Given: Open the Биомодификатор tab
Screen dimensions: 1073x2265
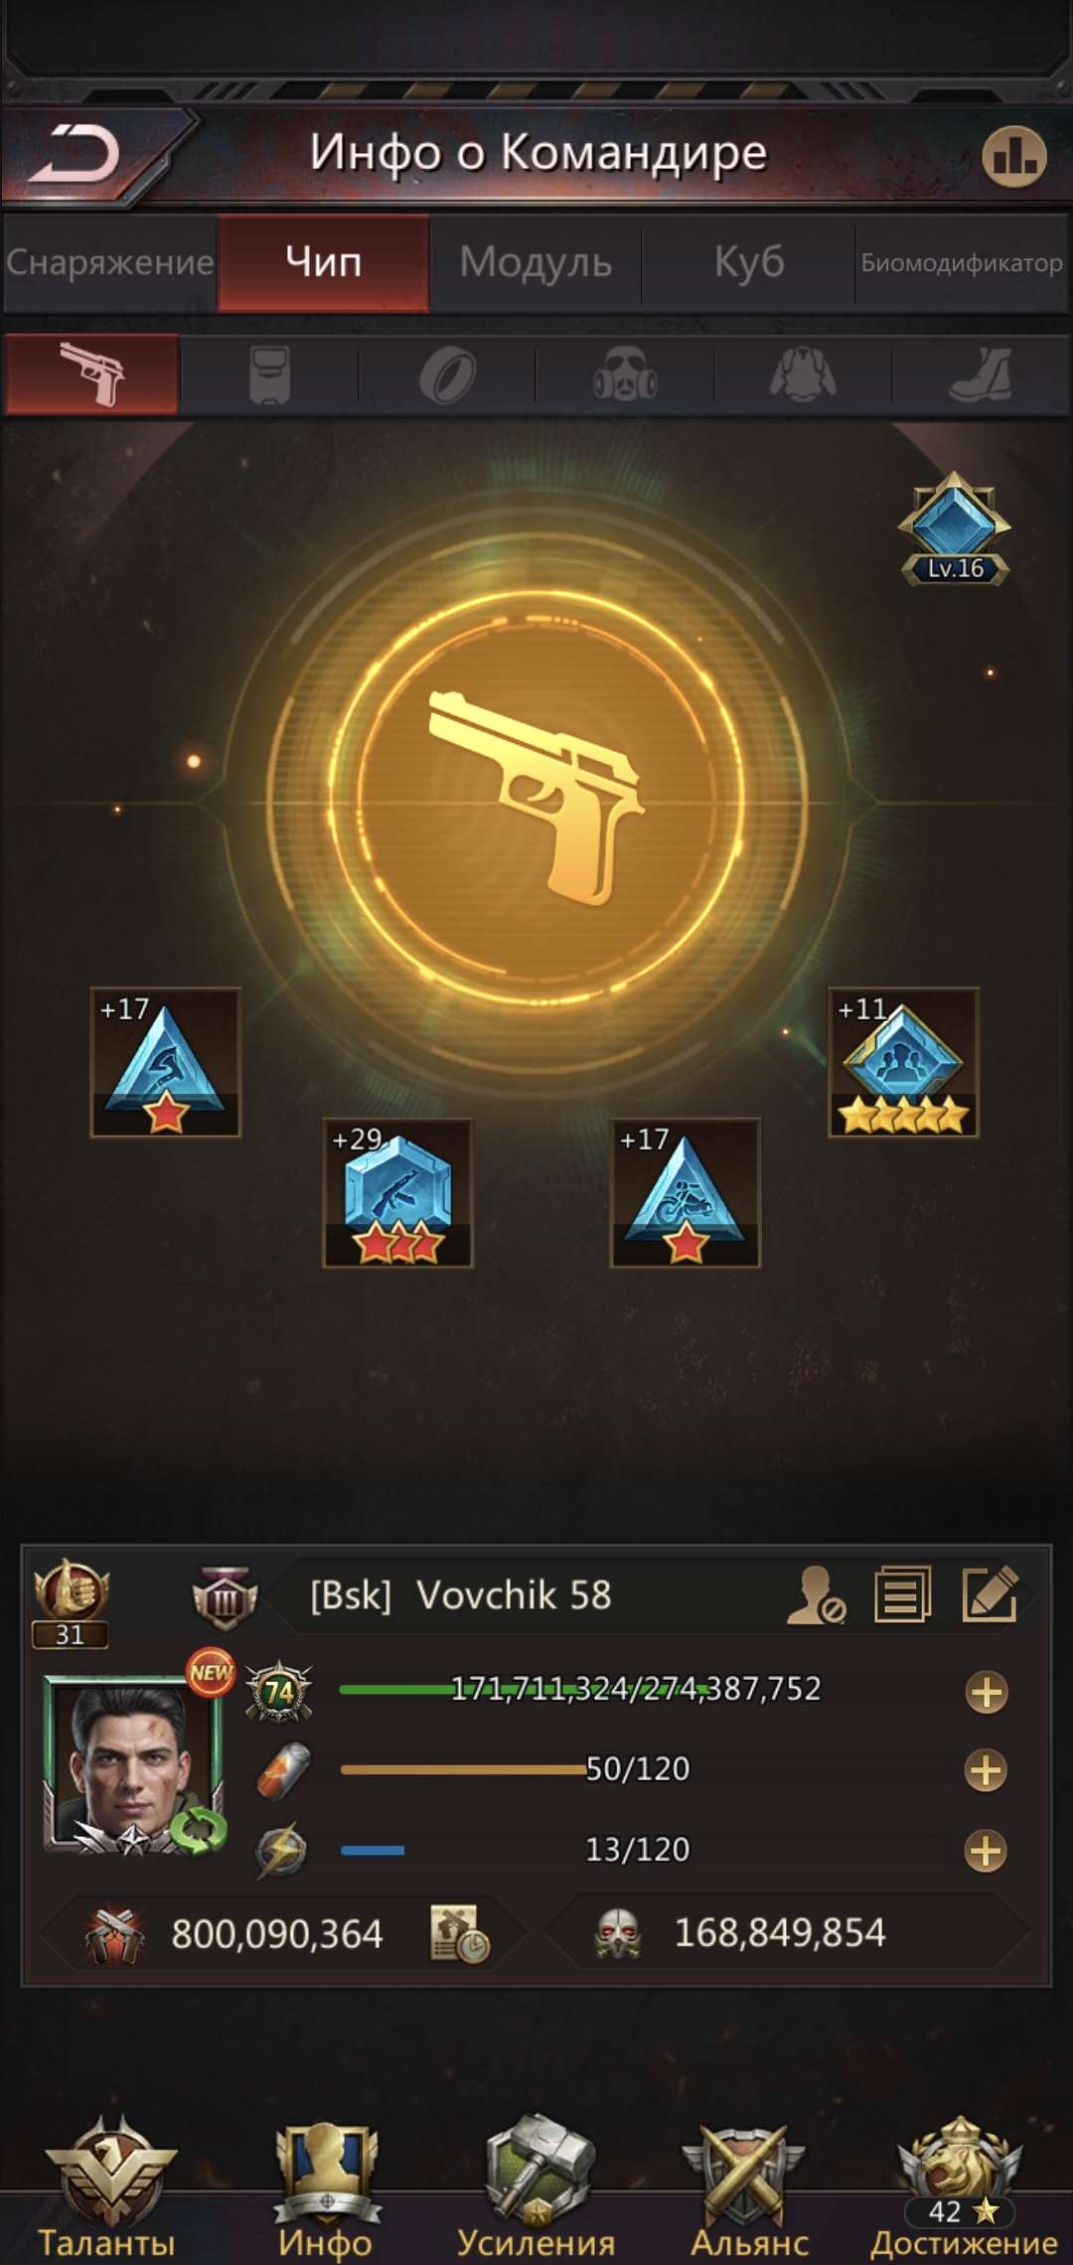Looking at the screenshot, I should pos(962,263).
